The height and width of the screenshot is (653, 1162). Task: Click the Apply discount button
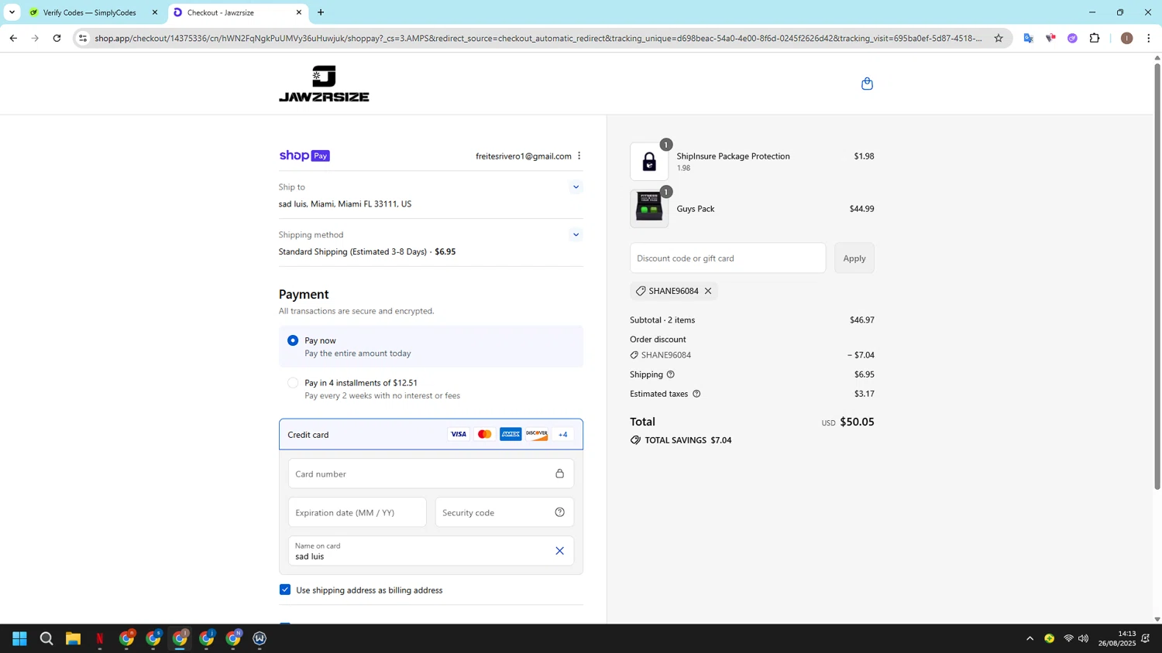coord(854,258)
